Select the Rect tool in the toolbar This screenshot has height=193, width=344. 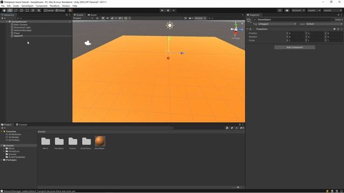[27, 10]
